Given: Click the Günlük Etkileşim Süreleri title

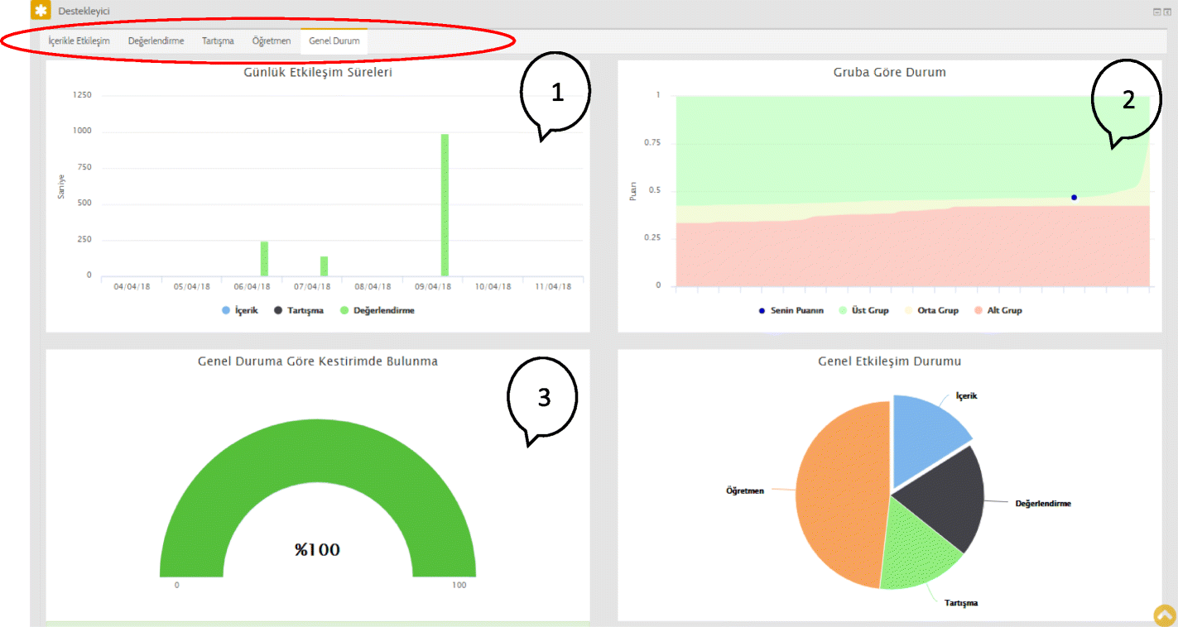Looking at the screenshot, I should 318,72.
